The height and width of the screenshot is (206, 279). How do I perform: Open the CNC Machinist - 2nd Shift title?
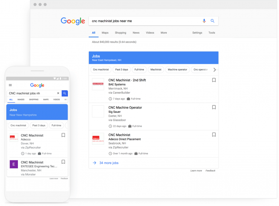click(x=127, y=80)
